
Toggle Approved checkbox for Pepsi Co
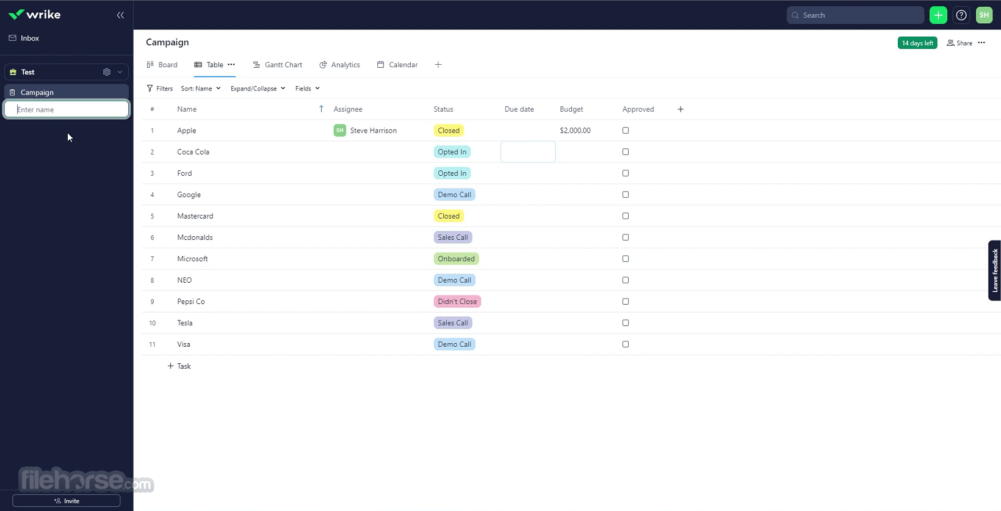(626, 302)
